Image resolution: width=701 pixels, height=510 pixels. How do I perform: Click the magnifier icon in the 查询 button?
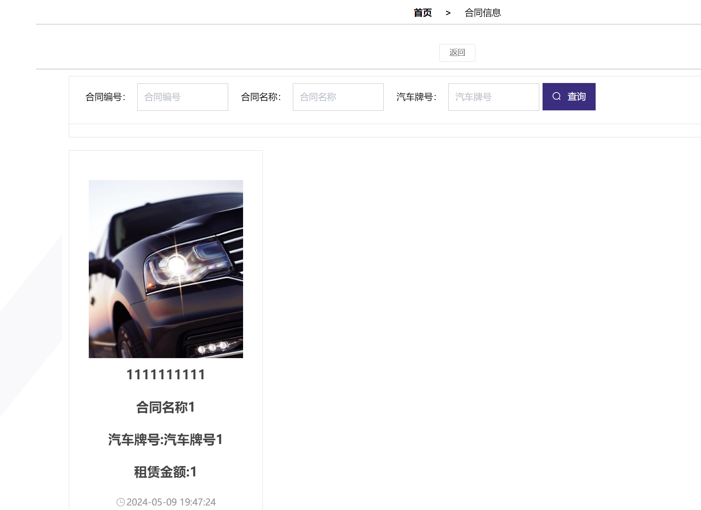pos(556,96)
